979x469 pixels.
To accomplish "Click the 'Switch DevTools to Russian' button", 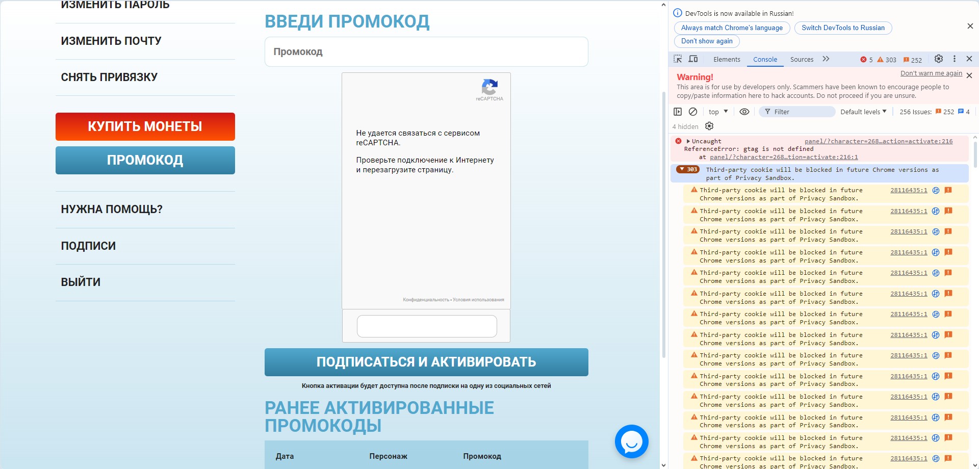I will coord(843,28).
